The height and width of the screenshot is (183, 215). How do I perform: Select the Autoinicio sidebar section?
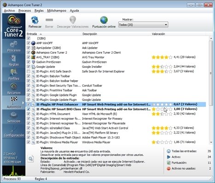tap(14, 103)
